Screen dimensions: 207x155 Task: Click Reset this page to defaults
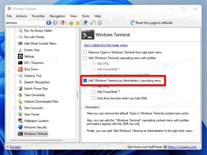(154, 23)
